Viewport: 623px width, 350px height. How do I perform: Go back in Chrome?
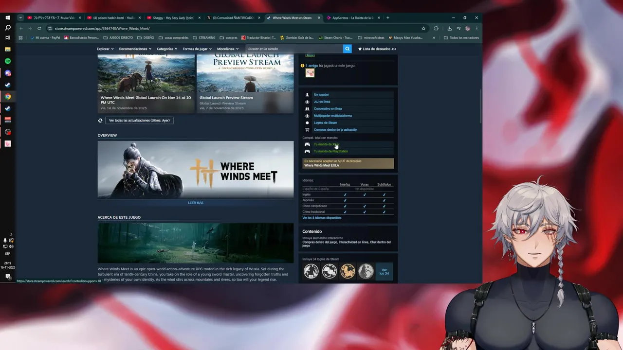(x=21, y=28)
